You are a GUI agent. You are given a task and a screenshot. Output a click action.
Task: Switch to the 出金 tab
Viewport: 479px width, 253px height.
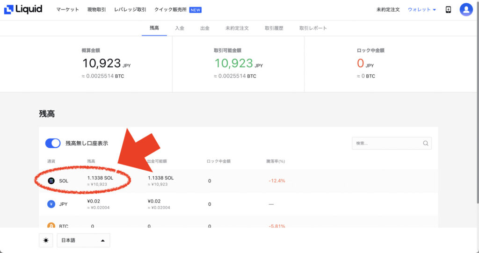(205, 28)
